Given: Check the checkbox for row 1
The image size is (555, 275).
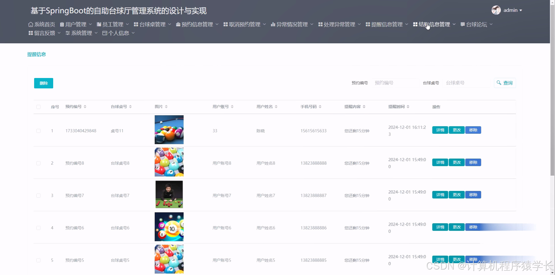Looking at the screenshot, I should click(x=38, y=131).
